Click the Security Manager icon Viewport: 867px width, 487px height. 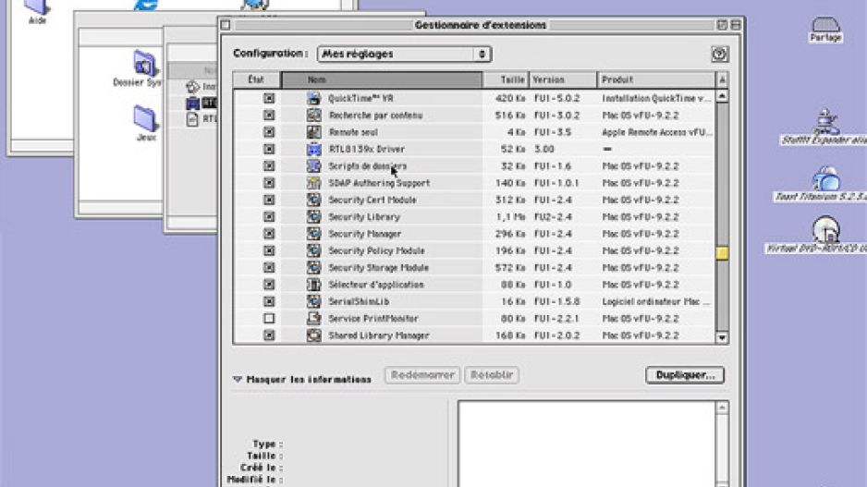click(313, 234)
